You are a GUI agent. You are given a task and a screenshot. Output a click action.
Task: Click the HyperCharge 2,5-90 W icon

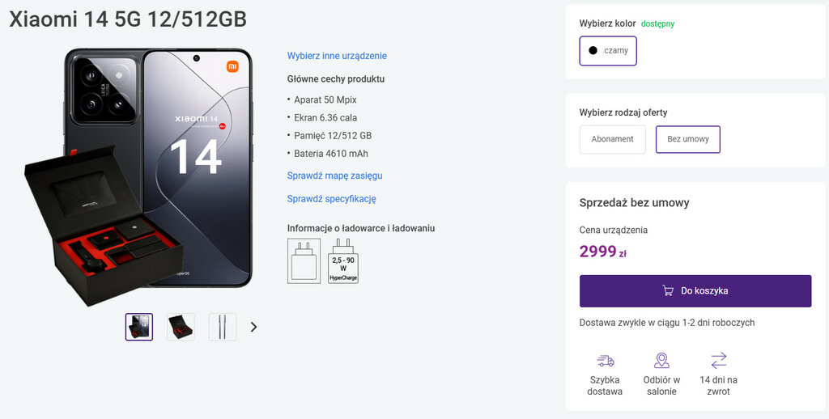tap(343, 260)
